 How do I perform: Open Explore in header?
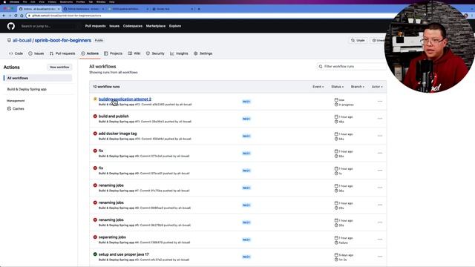[175, 26]
